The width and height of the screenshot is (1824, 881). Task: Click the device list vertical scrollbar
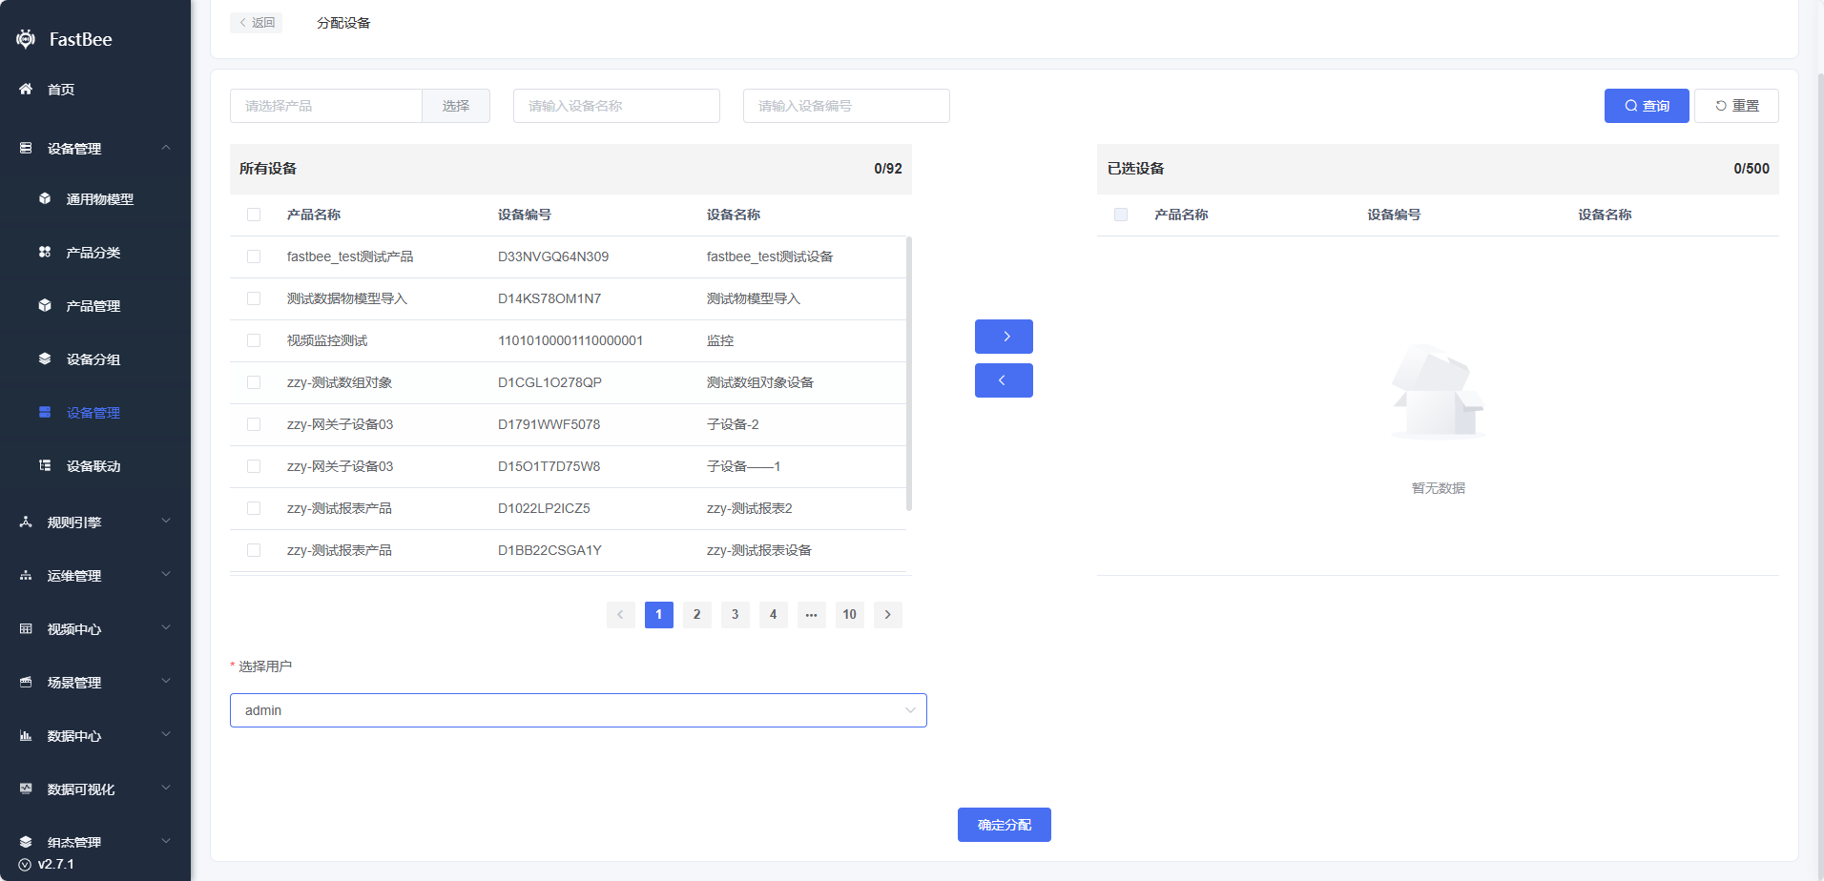click(x=908, y=374)
